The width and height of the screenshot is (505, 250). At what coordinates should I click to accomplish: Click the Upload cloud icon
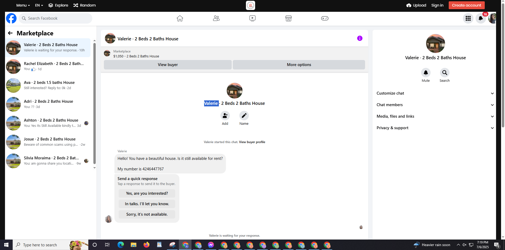pos(409,5)
